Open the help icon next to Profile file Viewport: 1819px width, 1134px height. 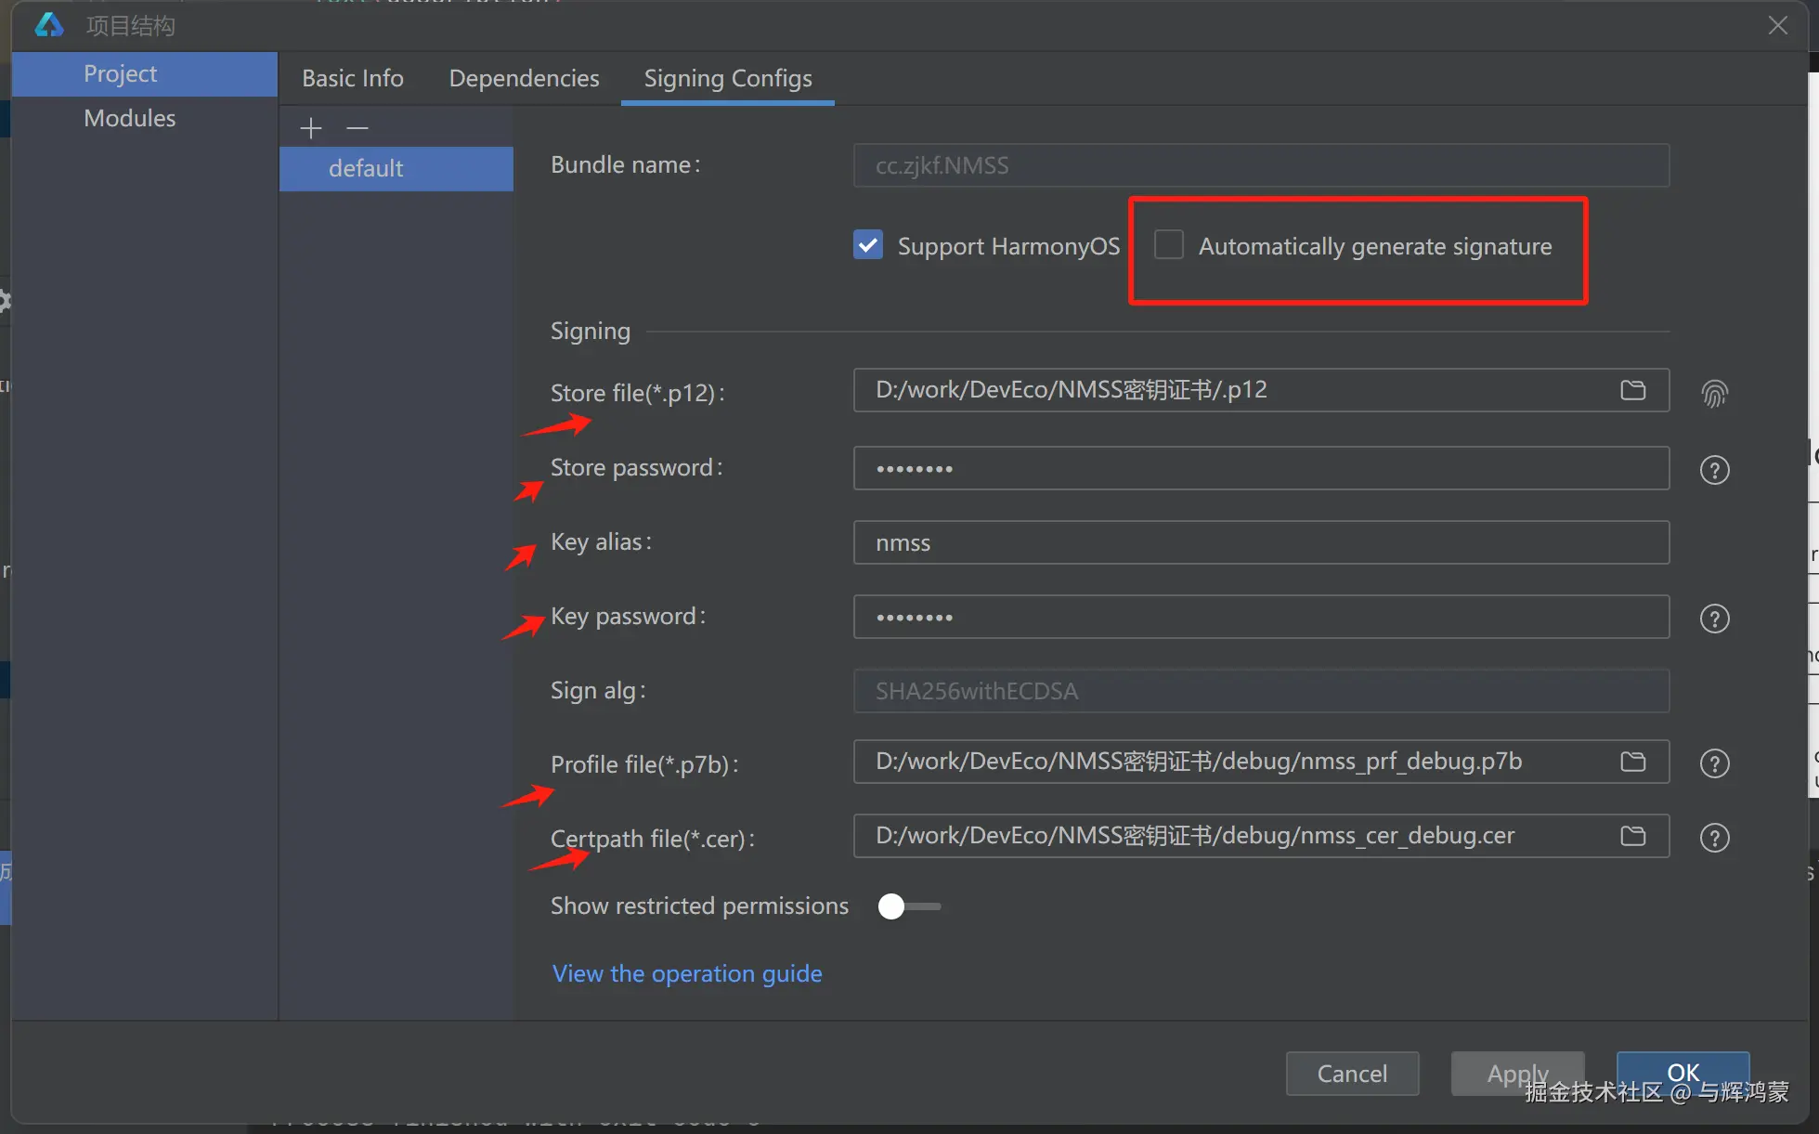[x=1714, y=763]
